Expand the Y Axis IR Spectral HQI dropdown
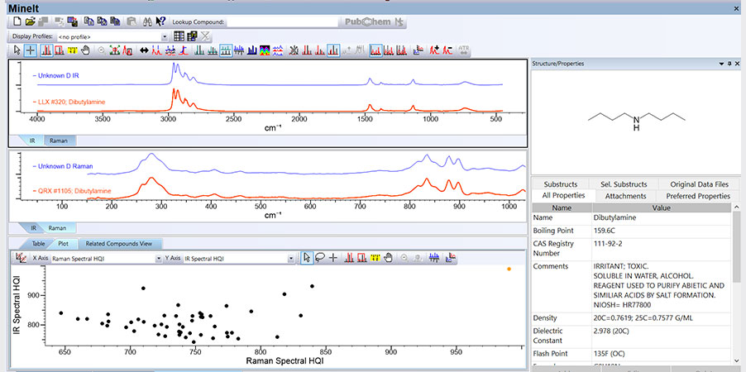This screenshot has height=372, width=746. (x=291, y=259)
